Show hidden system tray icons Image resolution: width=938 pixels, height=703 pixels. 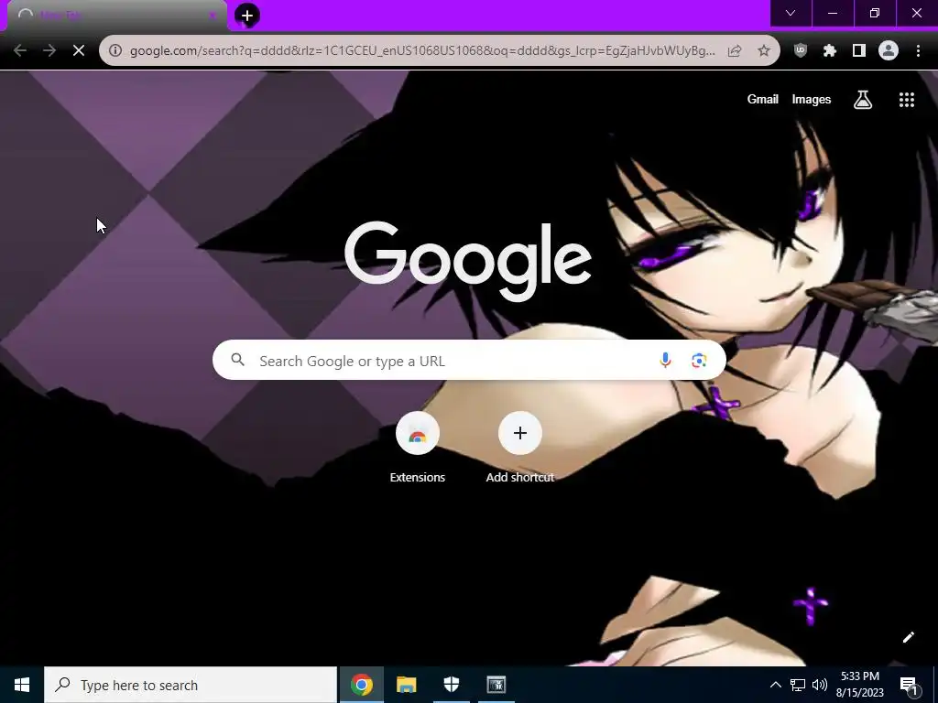(x=775, y=685)
